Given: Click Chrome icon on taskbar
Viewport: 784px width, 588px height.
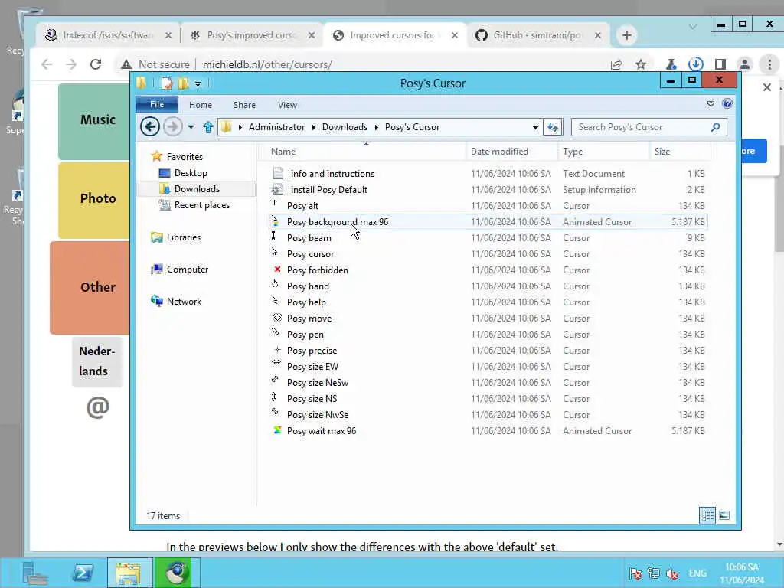Looking at the screenshot, I should [x=177, y=573].
